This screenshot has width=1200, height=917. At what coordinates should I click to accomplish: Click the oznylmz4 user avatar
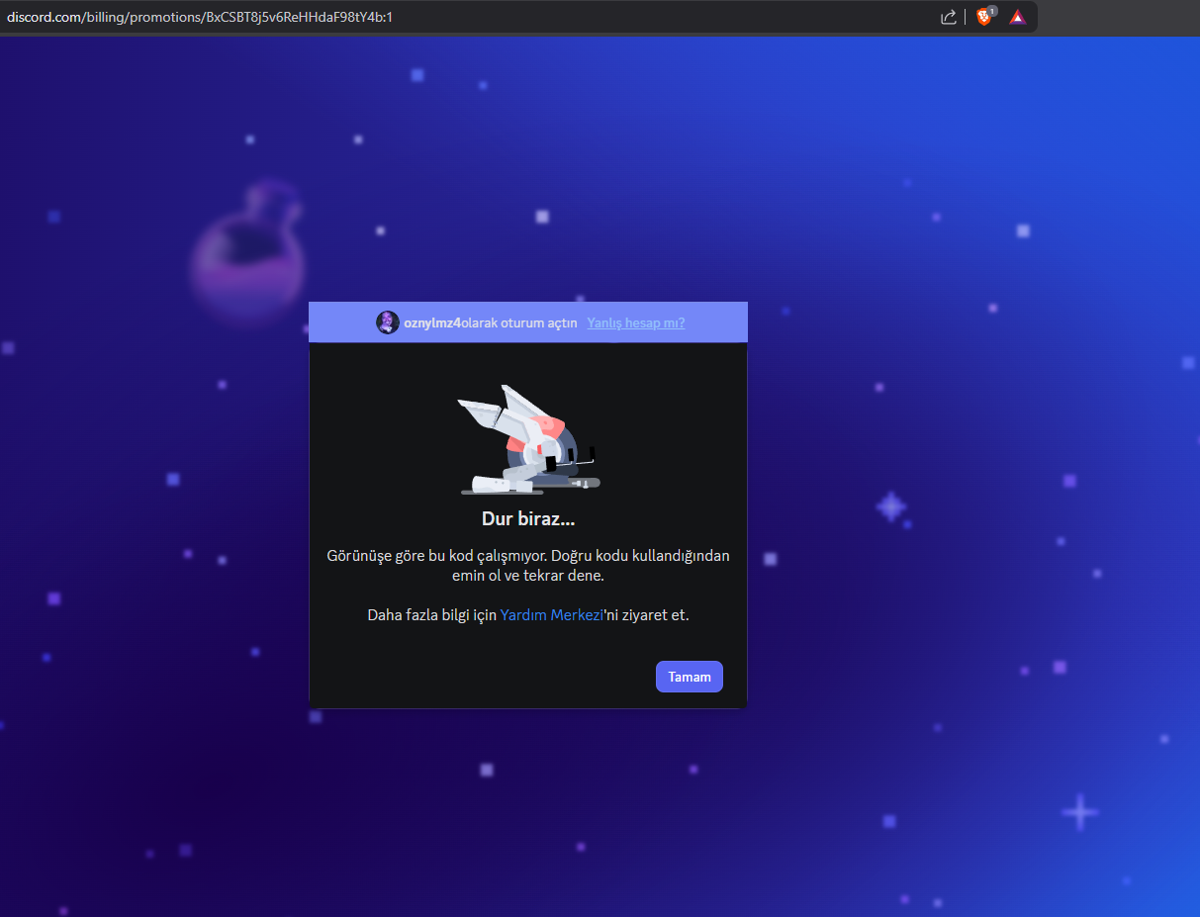click(388, 322)
